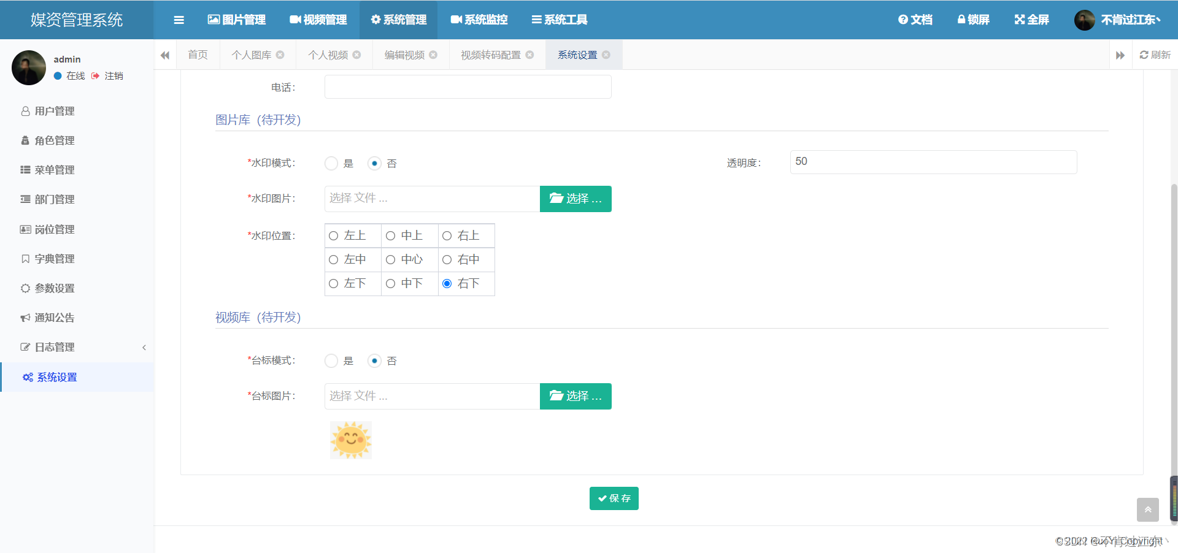Close the 编辑视频 tab

click(x=434, y=55)
